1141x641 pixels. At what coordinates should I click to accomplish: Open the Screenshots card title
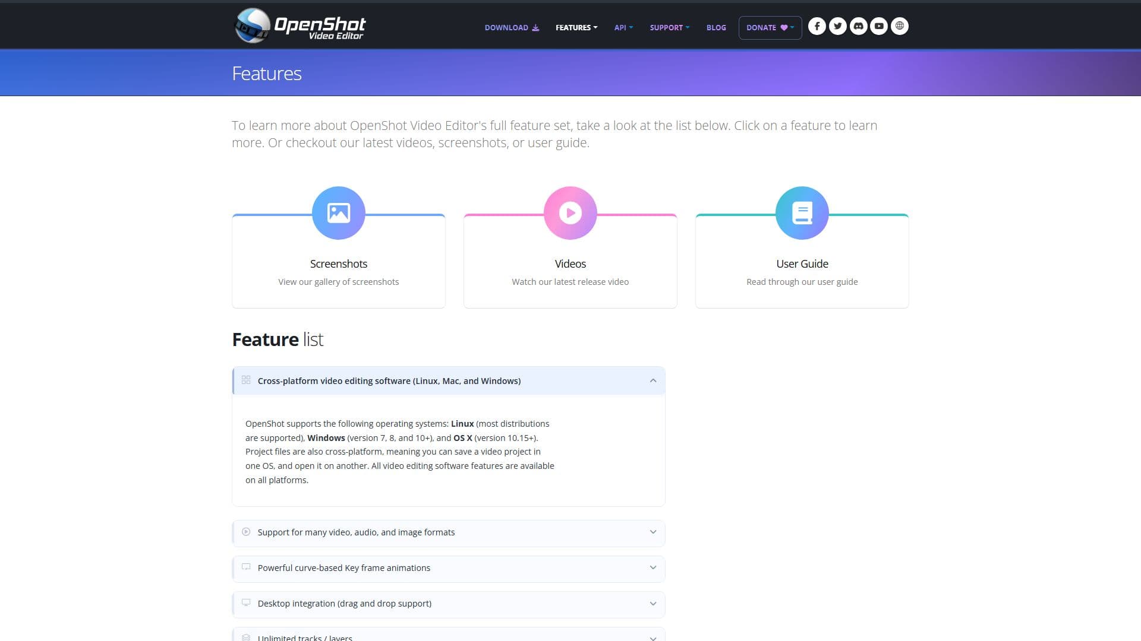coord(339,264)
